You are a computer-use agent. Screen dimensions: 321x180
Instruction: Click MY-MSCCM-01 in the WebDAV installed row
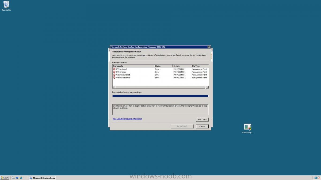click(x=179, y=75)
